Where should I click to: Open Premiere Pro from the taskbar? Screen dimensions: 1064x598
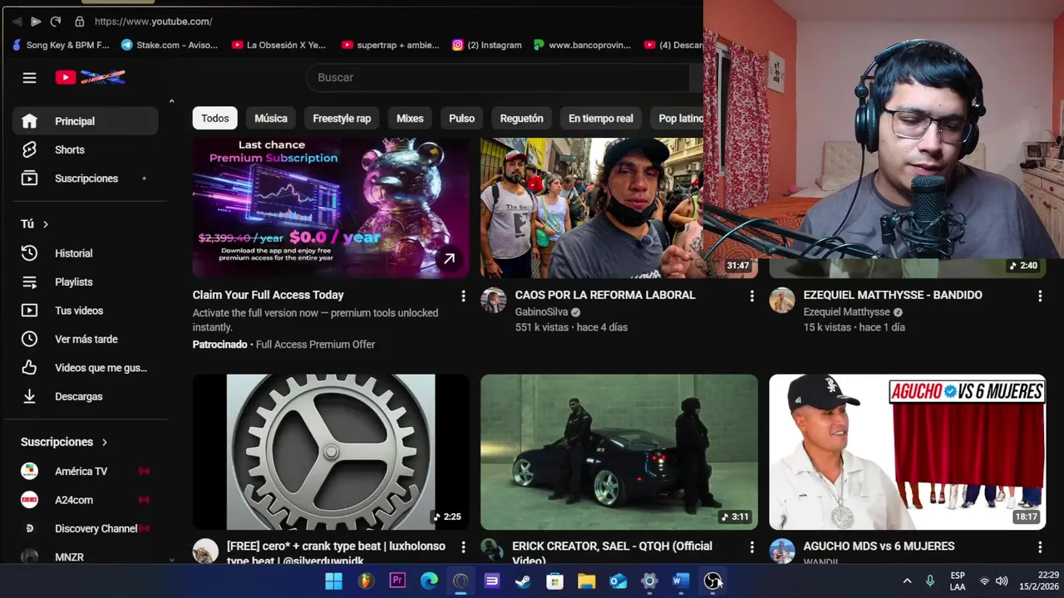(x=397, y=581)
